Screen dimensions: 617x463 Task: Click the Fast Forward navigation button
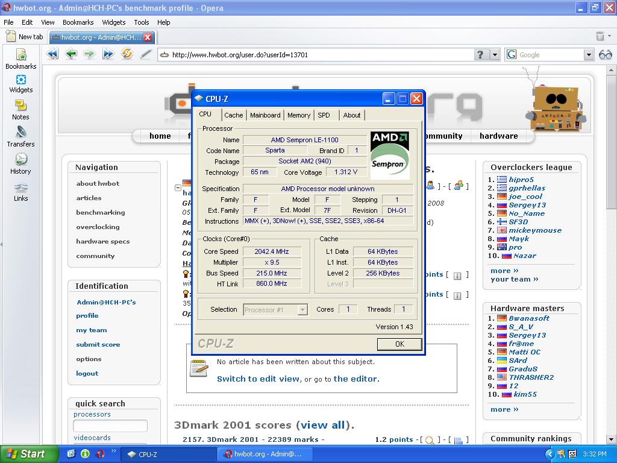pos(108,54)
